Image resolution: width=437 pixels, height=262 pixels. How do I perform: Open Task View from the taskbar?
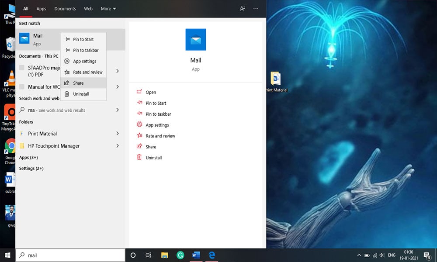148,255
